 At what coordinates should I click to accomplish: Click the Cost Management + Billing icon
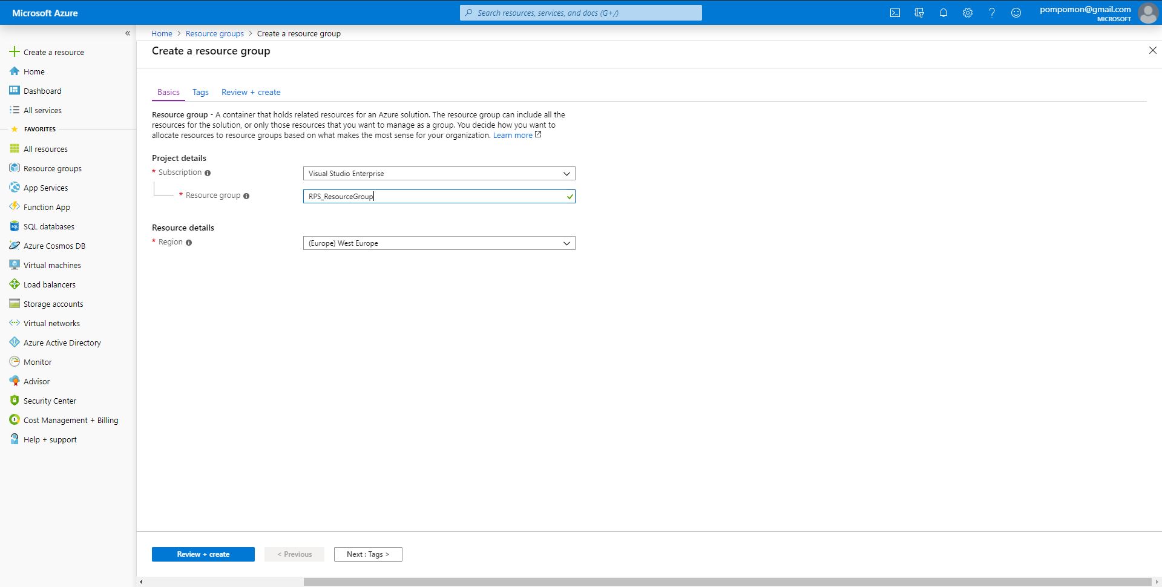15,420
